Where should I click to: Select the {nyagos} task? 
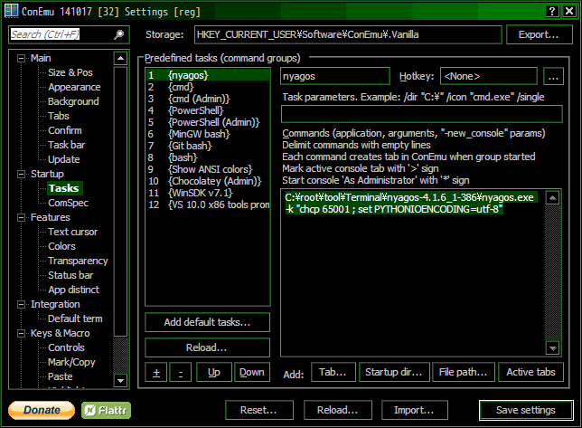pyautogui.click(x=208, y=75)
